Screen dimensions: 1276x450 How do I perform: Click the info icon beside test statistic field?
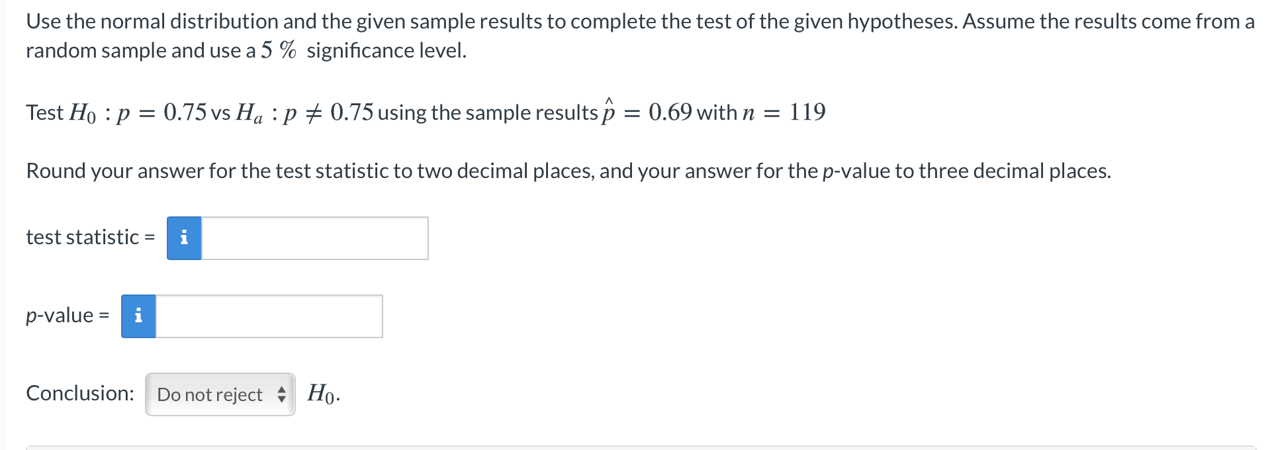click(x=184, y=238)
